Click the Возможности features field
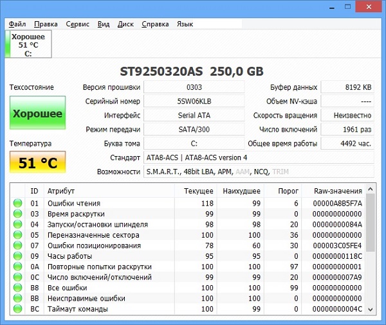Image resolution: width=386 pixels, height=325 pixels. click(259, 171)
